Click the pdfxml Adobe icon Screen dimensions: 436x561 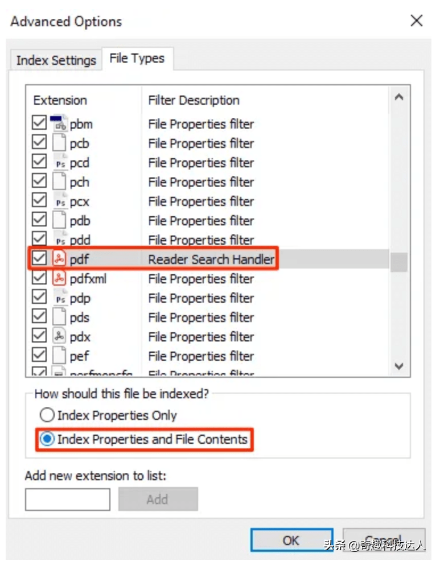[x=59, y=278]
